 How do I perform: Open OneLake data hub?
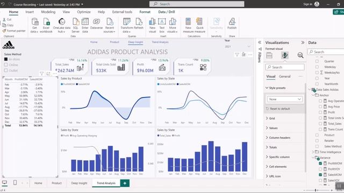(x=62, y=25)
